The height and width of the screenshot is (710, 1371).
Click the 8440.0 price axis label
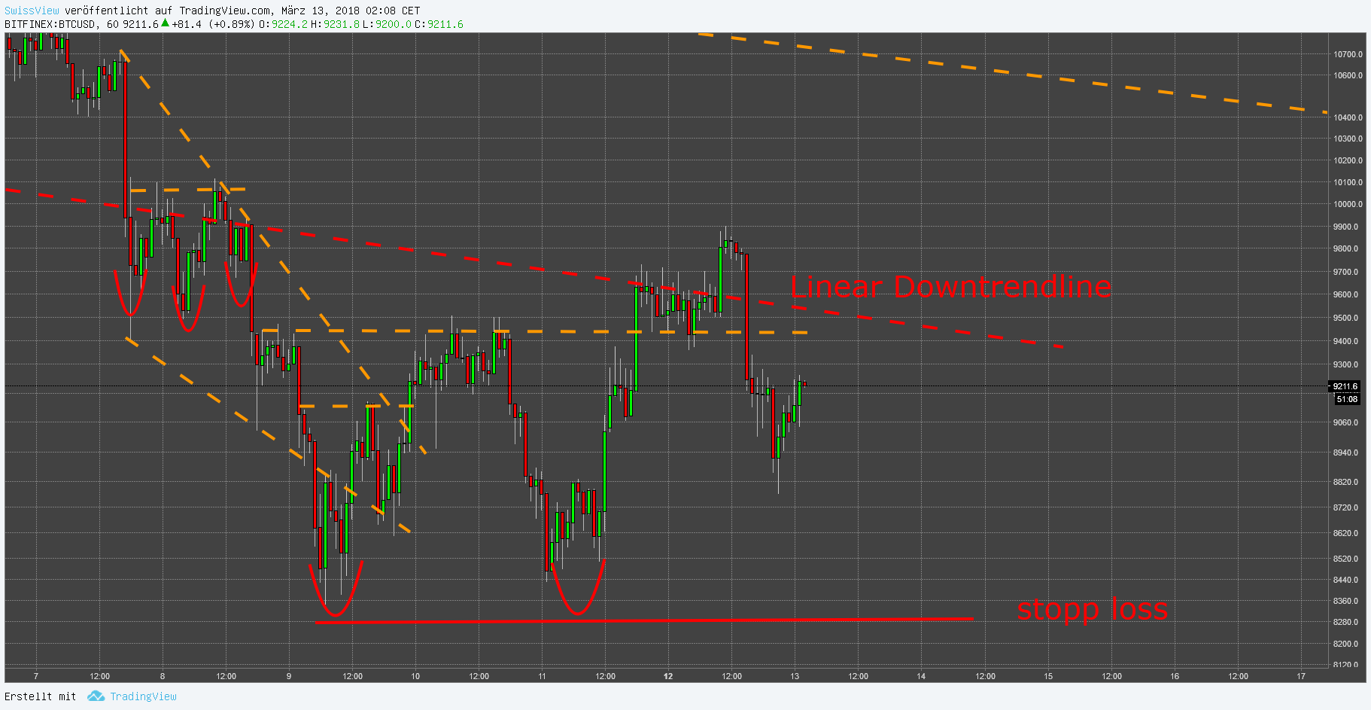1345,580
